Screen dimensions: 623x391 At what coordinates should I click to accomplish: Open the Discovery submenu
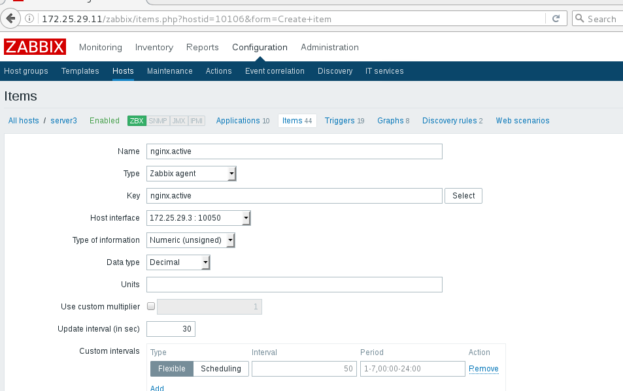[335, 71]
